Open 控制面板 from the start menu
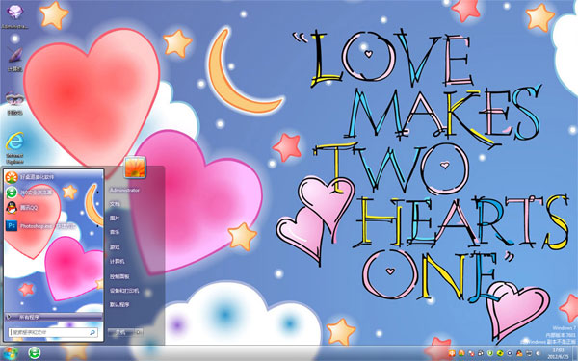 click(x=119, y=276)
